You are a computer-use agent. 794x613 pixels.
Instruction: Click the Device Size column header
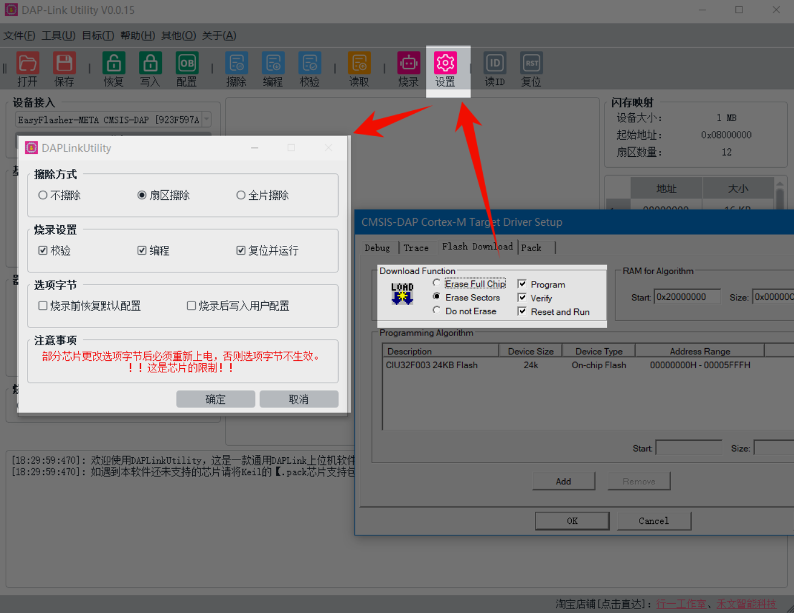[x=530, y=351]
